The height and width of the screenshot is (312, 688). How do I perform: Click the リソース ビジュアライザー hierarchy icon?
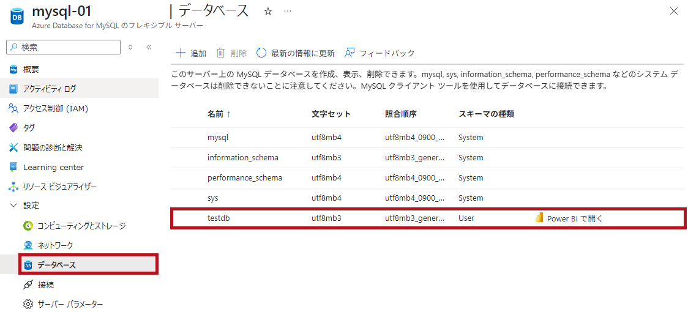pyautogui.click(x=13, y=187)
